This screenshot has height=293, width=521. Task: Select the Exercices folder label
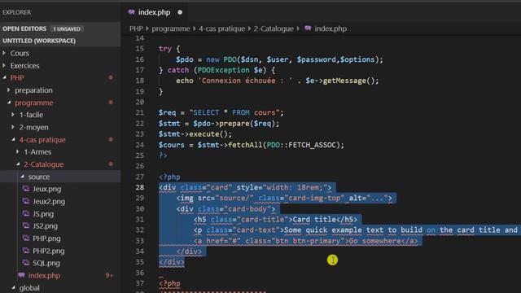(x=24, y=66)
